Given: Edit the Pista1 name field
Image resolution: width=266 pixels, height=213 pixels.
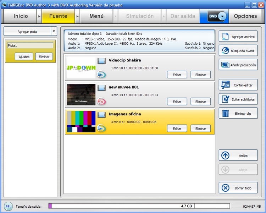Looking at the screenshot, I should 30,45.
